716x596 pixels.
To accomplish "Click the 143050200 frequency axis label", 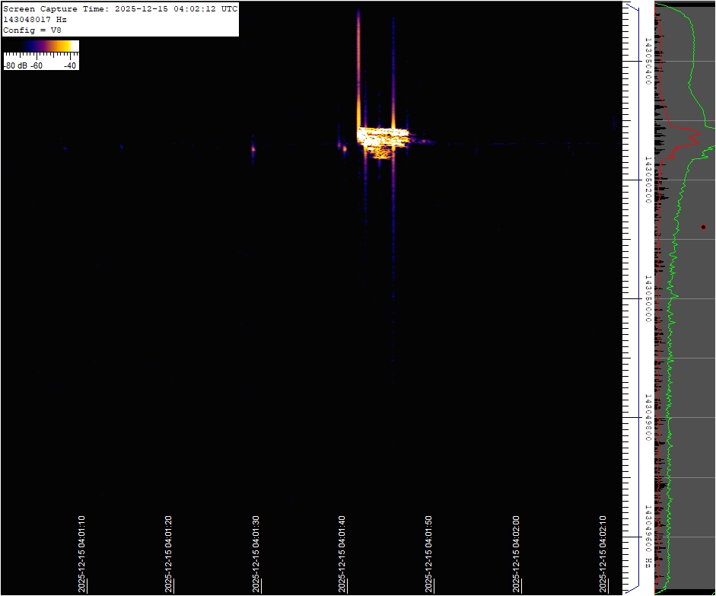I will coord(648,180).
